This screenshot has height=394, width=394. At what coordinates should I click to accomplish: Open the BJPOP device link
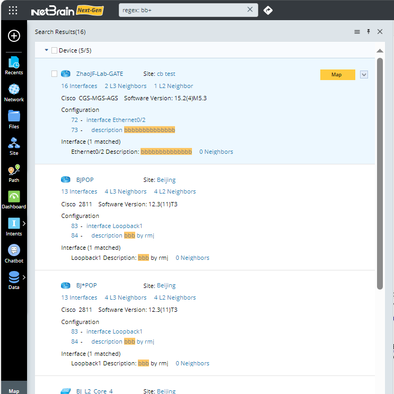click(x=85, y=180)
